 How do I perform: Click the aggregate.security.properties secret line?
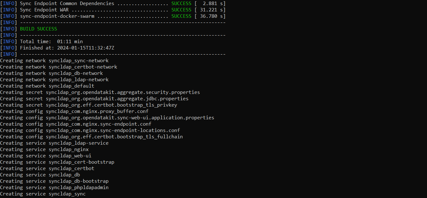tap(100, 92)
